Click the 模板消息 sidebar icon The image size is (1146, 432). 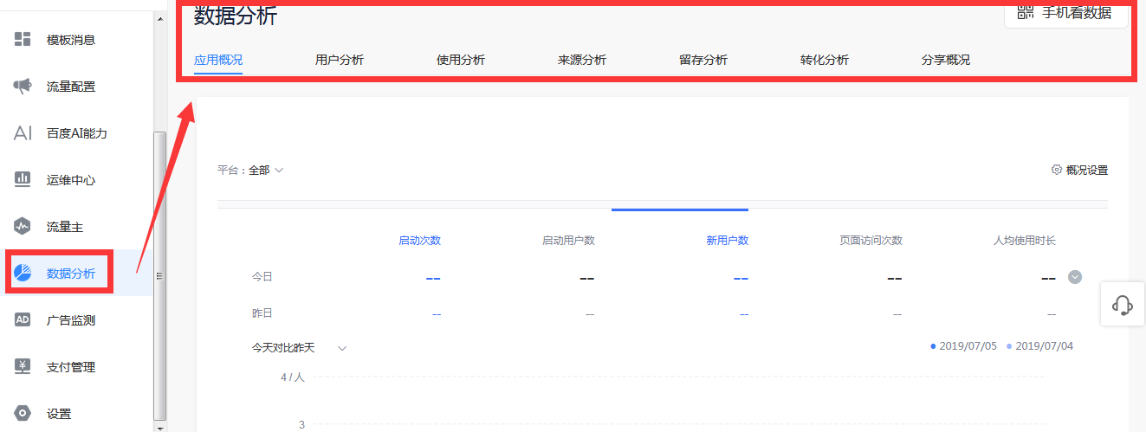click(x=23, y=40)
